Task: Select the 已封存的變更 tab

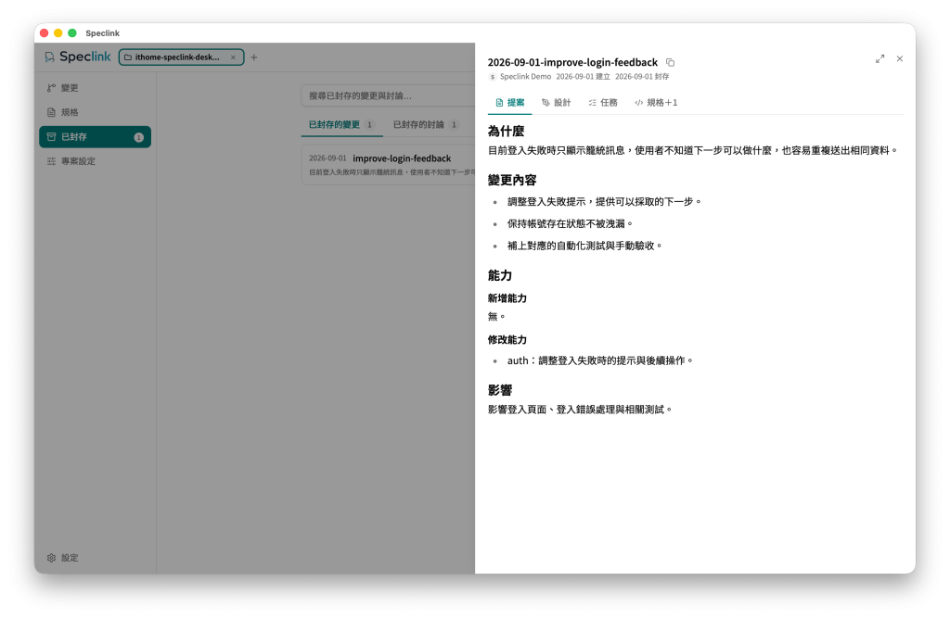Action: (x=341, y=125)
